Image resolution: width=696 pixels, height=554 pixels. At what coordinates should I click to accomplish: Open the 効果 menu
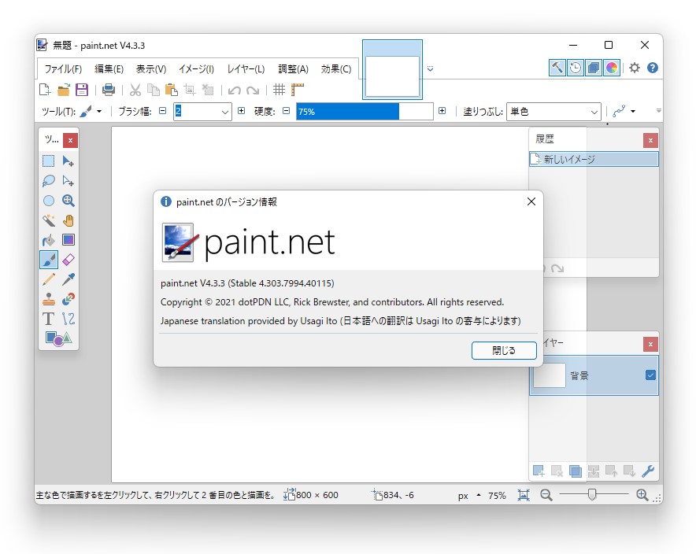click(336, 68)
